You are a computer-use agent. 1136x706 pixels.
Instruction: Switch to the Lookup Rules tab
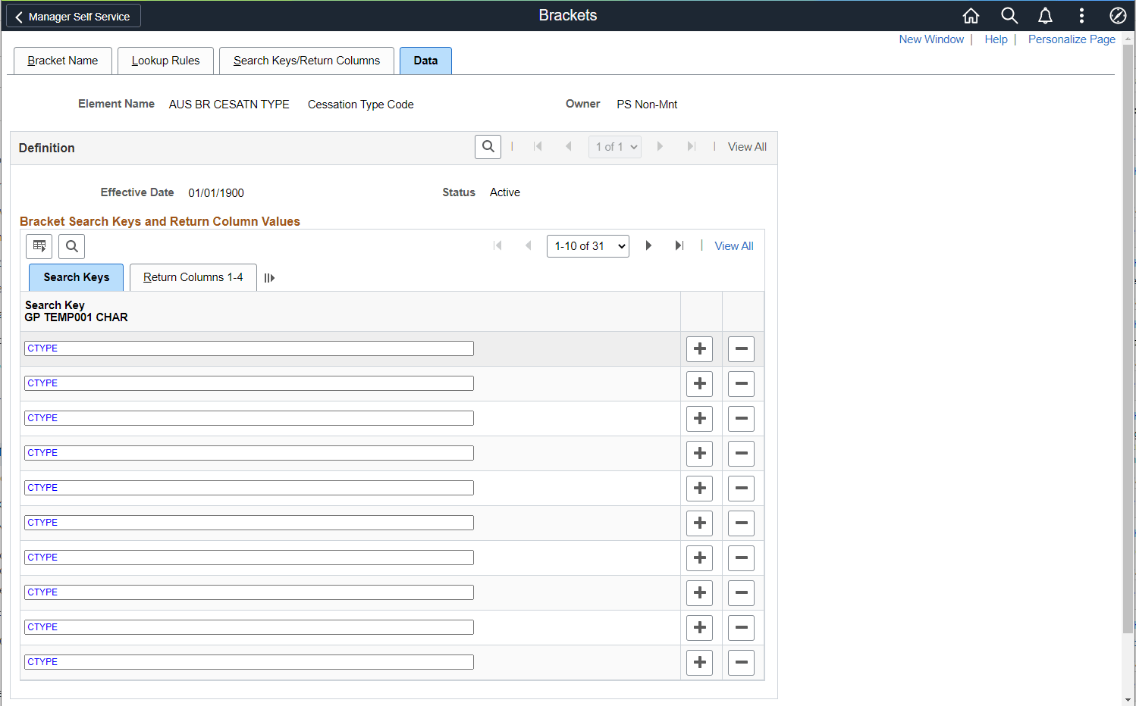[x=165, y=61]
